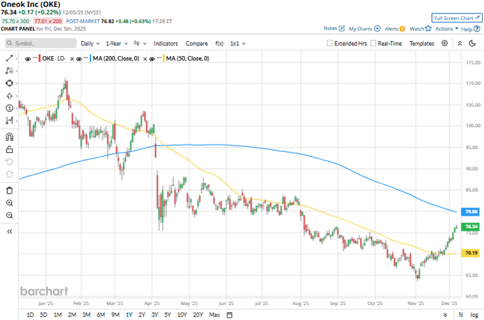Focus the Symbol search field

[x=41, y=43]
